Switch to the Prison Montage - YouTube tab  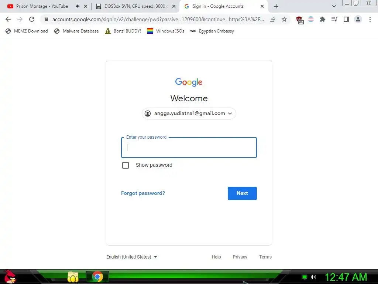click(42, 6)
